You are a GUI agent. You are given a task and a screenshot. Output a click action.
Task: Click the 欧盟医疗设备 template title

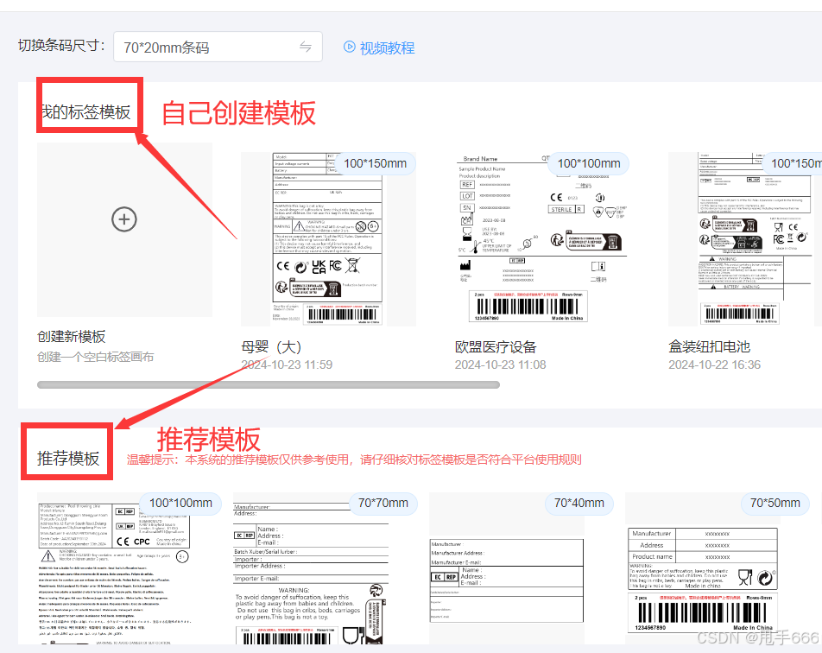click(496, 346)
